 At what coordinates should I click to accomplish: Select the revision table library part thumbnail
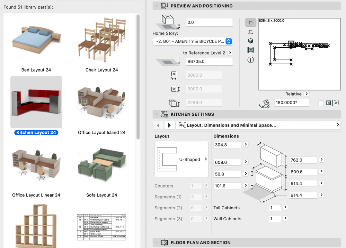(x=102, y=227)
